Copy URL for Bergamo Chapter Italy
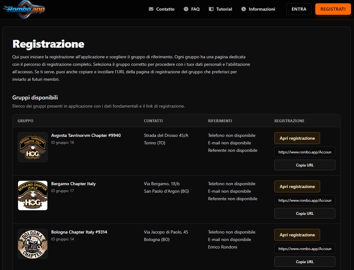Image resolution: width=354 pixels, height=270 pixels. coord(305,214)
